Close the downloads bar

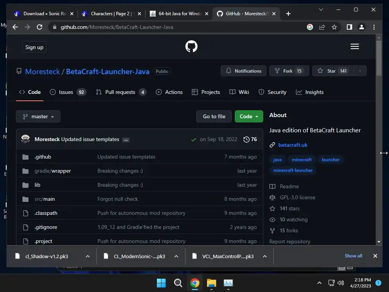(375, 256)
